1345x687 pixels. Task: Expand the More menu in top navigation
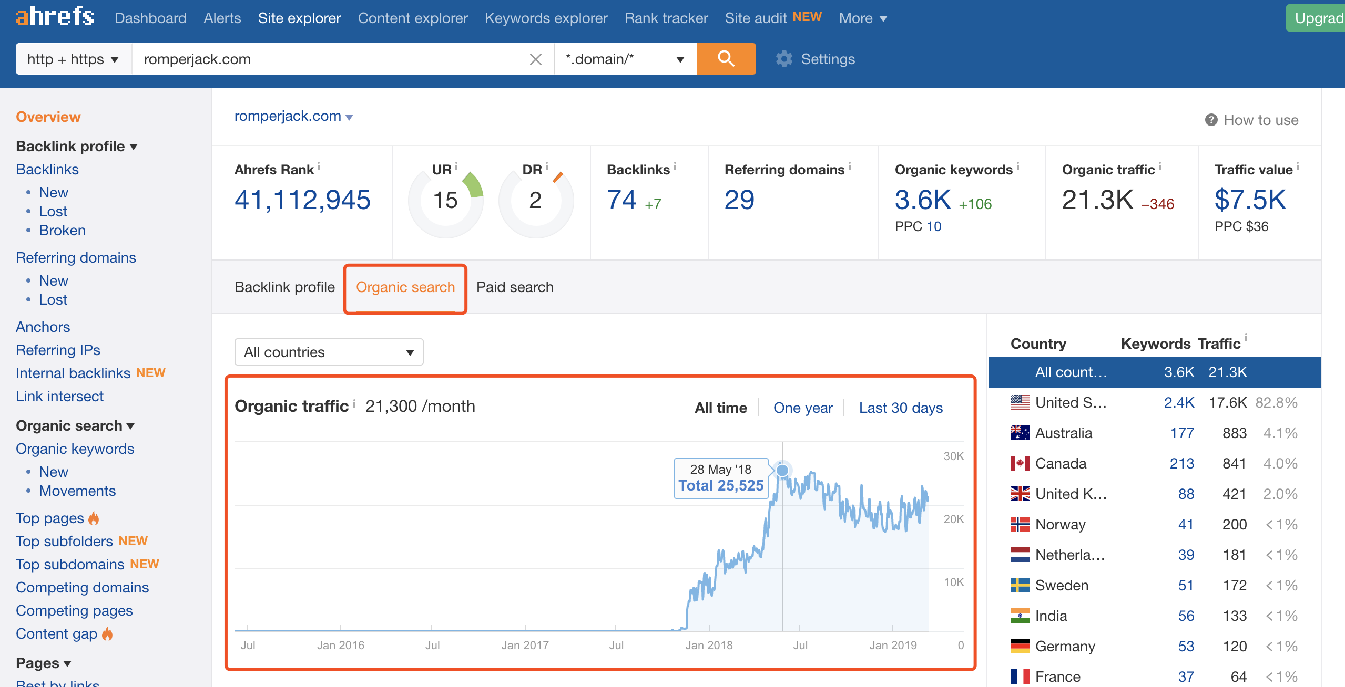coord(863,18)
